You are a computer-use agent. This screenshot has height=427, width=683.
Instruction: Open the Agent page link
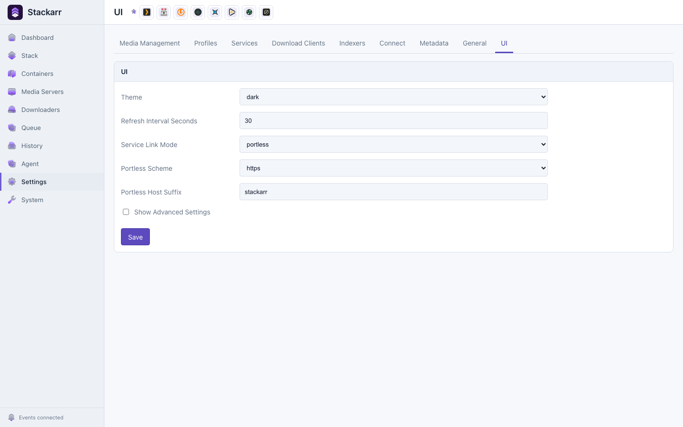52,164
